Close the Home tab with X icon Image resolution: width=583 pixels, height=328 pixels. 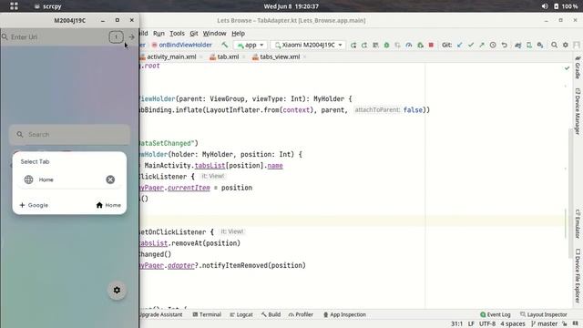click(110, 179)
